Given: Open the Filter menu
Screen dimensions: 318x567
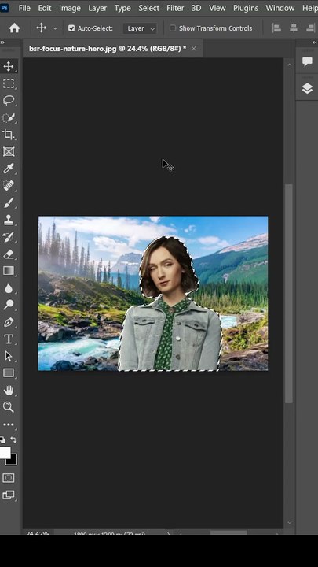Looking at the screenshot, I should (175, 8).
